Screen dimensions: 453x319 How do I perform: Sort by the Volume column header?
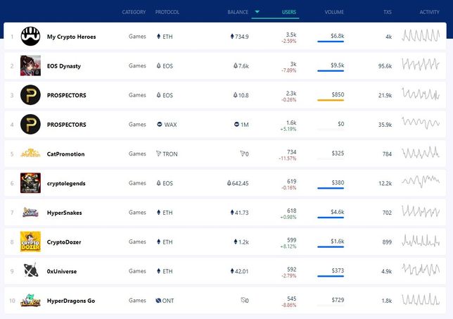[x=334, y=12]
